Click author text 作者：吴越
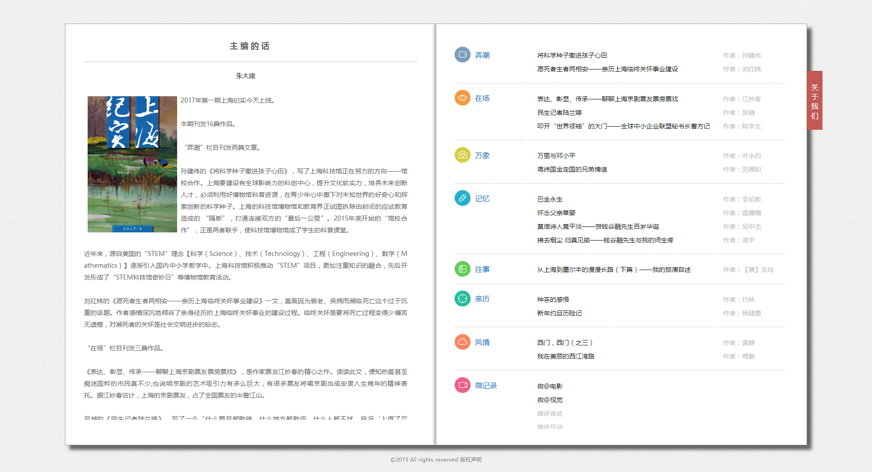The image size is (872, 472). point(739,113)
